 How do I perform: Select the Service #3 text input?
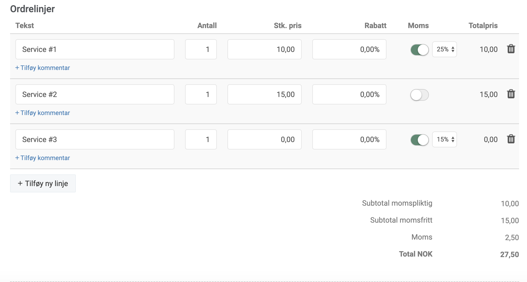tap(95, 139)
